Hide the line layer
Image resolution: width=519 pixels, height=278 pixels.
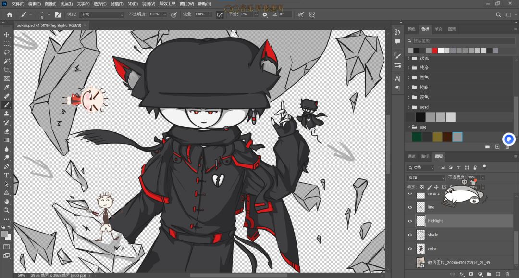click(410, 207)
